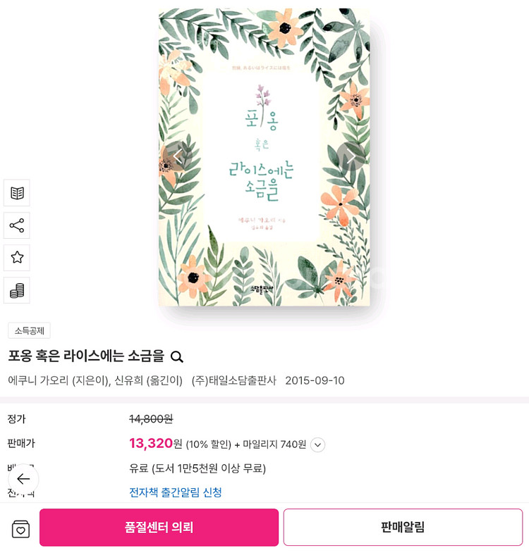Image resolution: width=529 pixels, height=555 pixels.
Task: Tap the share icon in sidebar
Action: tap(17, 225)
